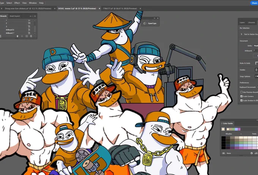Switch to Doug new Gen stickers.ai document tab
258x175 pixels.
(x=28, y=9)
